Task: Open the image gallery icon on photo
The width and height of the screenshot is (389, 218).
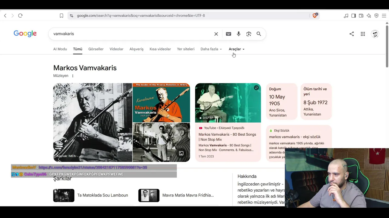Action: coord(181,153)
